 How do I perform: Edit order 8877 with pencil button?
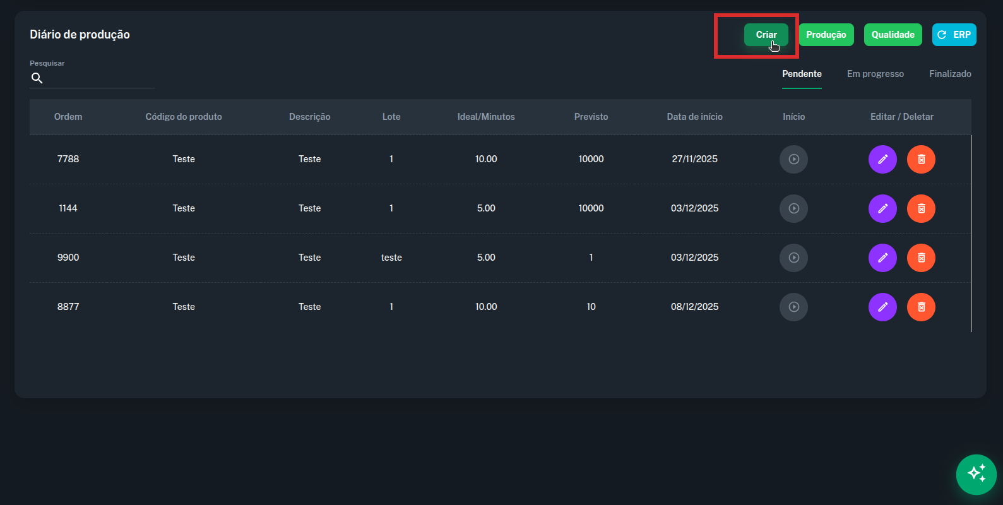[882, 307]
